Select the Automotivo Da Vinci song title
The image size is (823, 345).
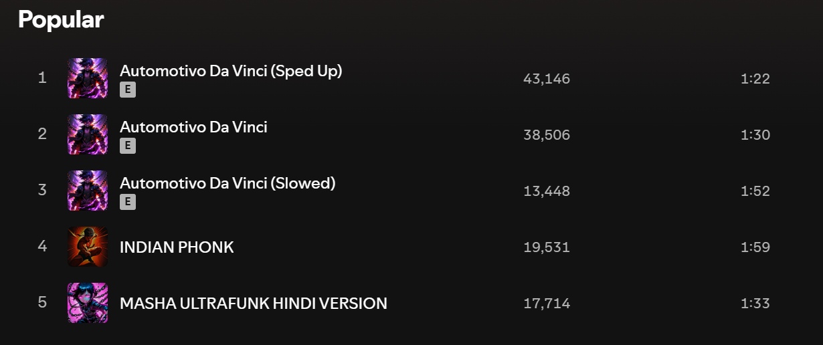click(x=193, y=127)
